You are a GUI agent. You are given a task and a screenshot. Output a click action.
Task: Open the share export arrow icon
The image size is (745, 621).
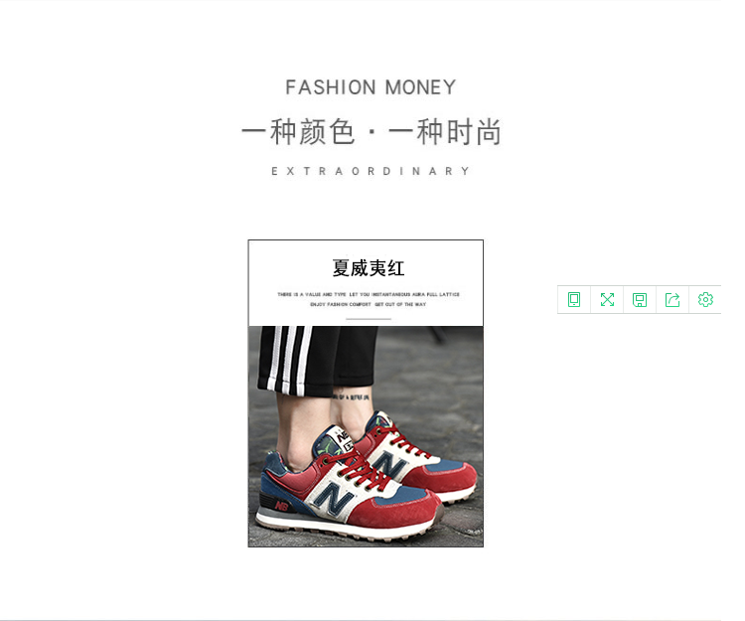[672, 300]
